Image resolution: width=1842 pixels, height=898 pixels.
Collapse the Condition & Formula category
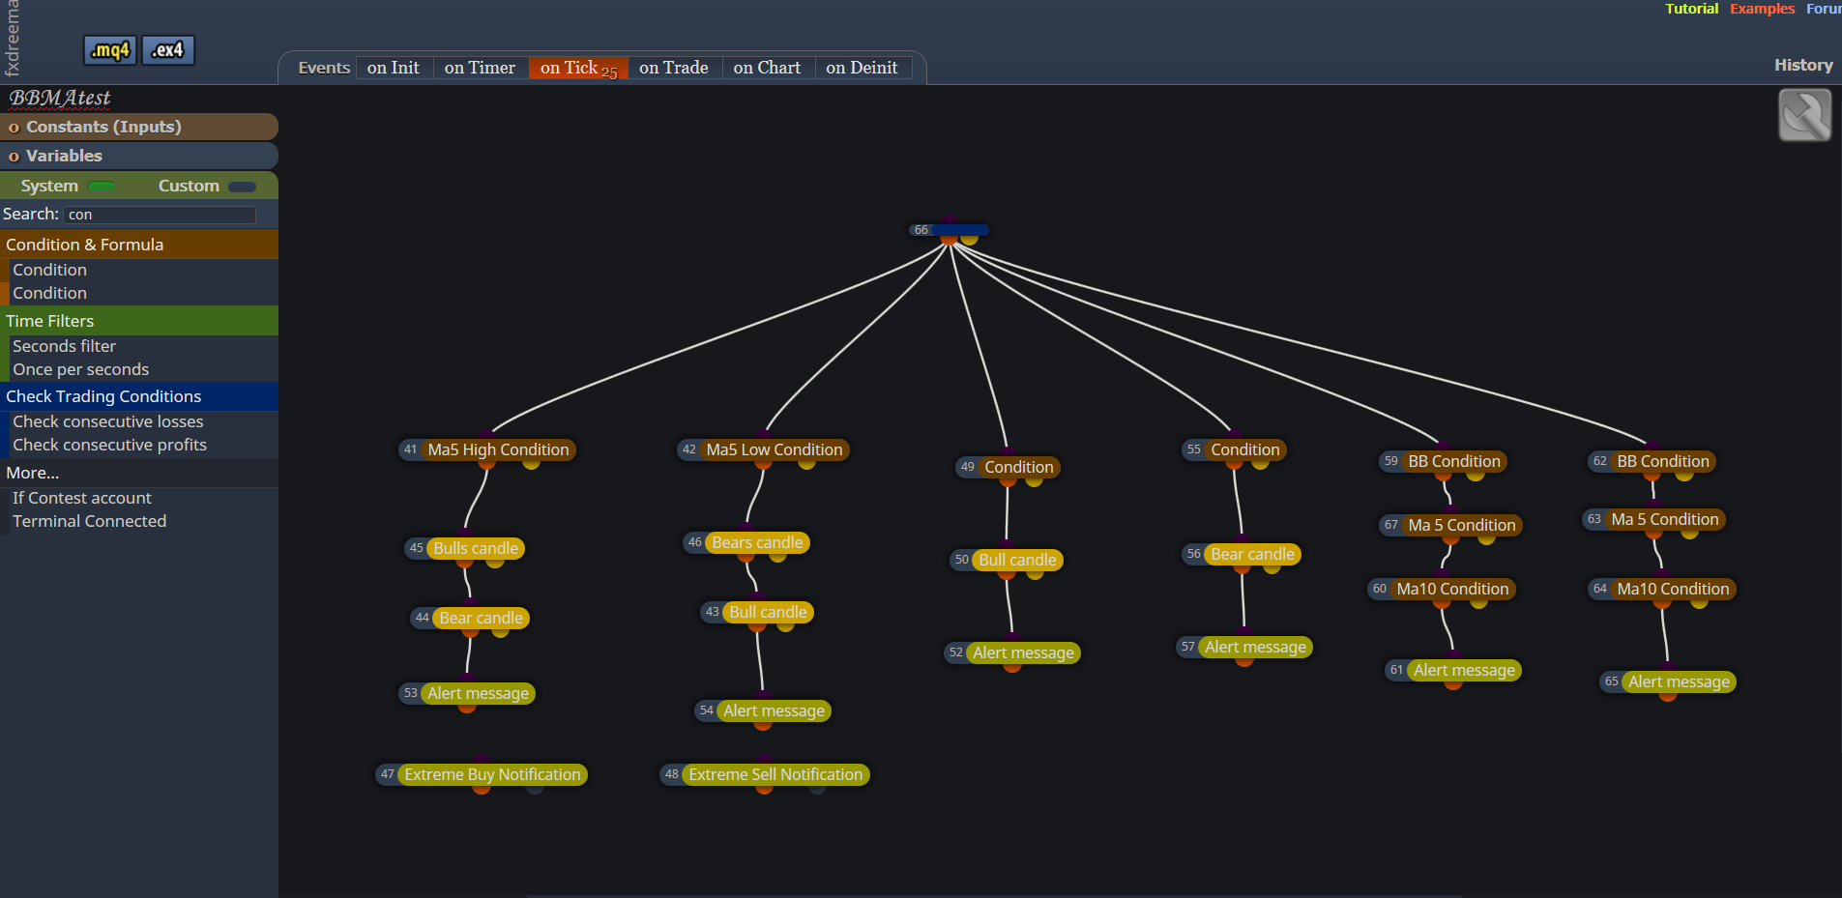point(139,245)
